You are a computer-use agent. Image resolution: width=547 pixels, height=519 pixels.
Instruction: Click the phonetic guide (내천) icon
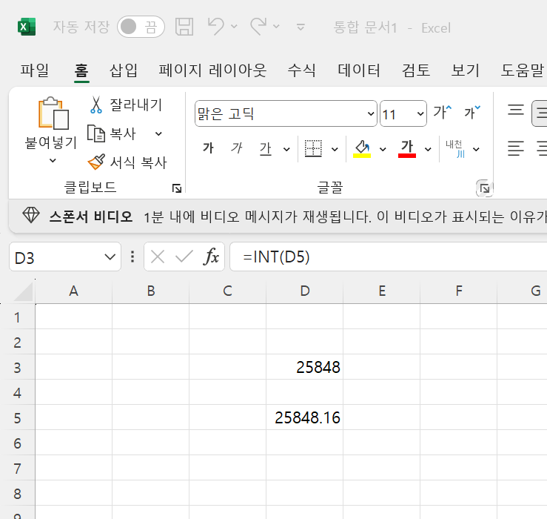coord(455,148)
